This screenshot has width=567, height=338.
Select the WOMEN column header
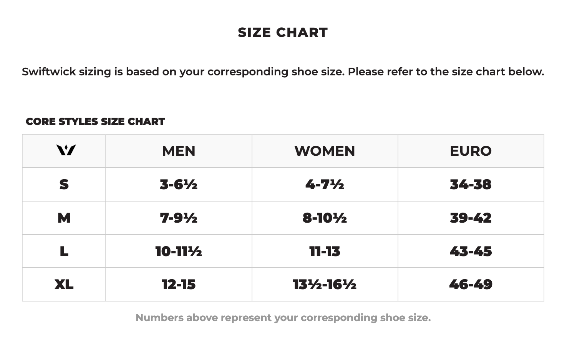click(325, 151)
